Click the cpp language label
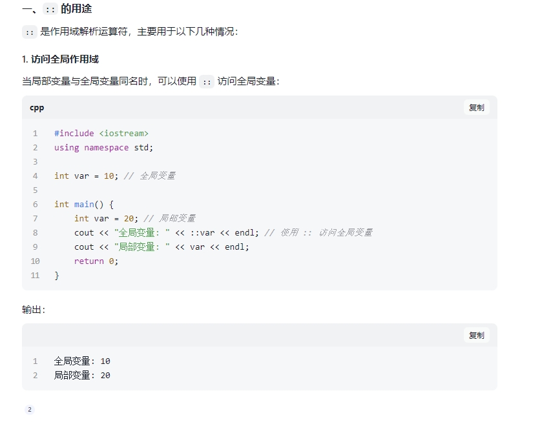This screenshot has width=542, height=424. pyautogui.click(x=37, y=108)
